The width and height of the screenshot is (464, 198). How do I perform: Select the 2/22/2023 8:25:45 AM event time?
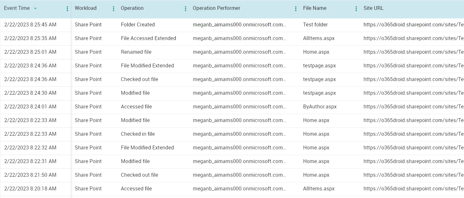pyautogui.click(x=30, y=25)
